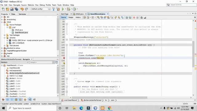Switch to the Files panel tab
The image size is (197, 111).
[13, 14]
